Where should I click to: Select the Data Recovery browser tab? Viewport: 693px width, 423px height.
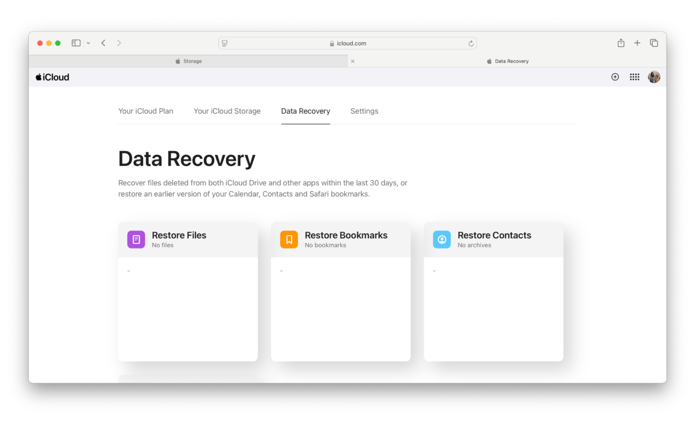pos(507,61)
